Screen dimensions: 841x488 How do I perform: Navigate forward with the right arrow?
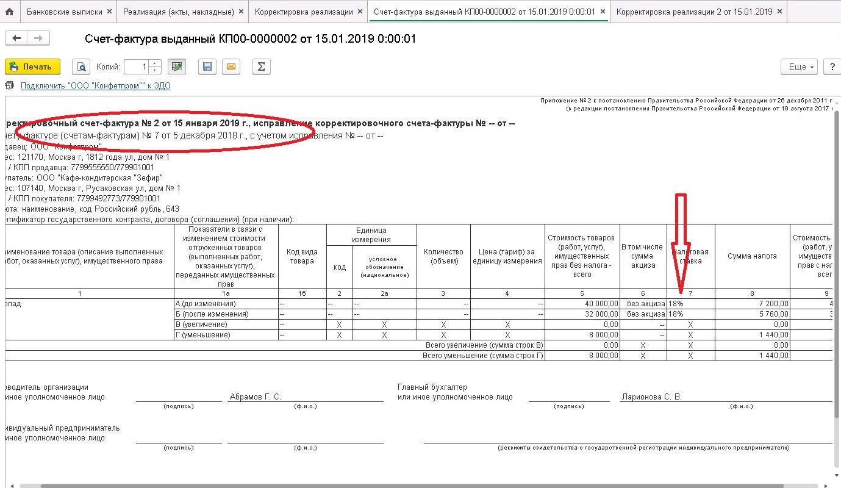tap(38, 38)
